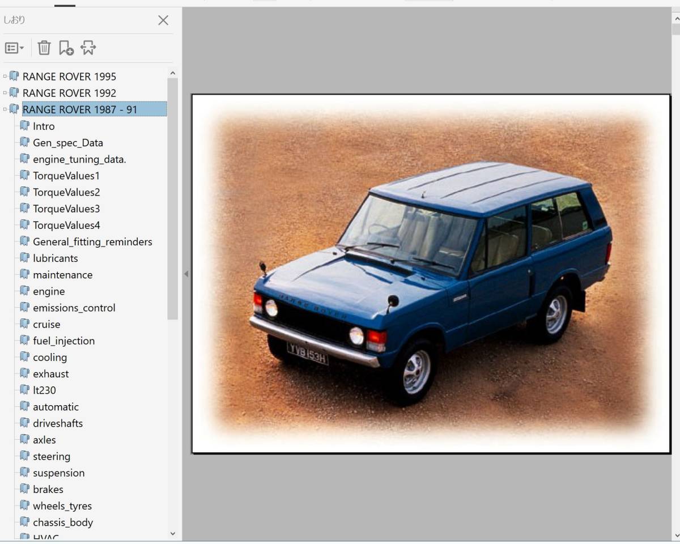Click the bookmark icon beside lubricants
The image size is (680, 544).
click(24, 258)
